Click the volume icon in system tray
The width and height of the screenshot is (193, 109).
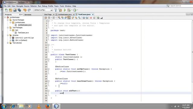[x=179, y=106]
